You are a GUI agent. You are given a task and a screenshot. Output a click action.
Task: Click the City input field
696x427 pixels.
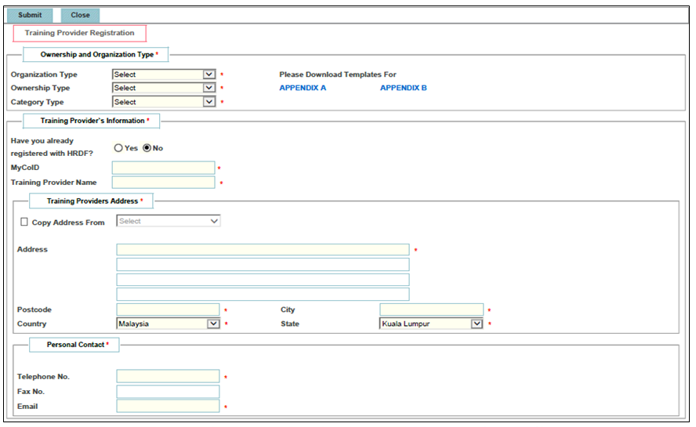point(431,309)
